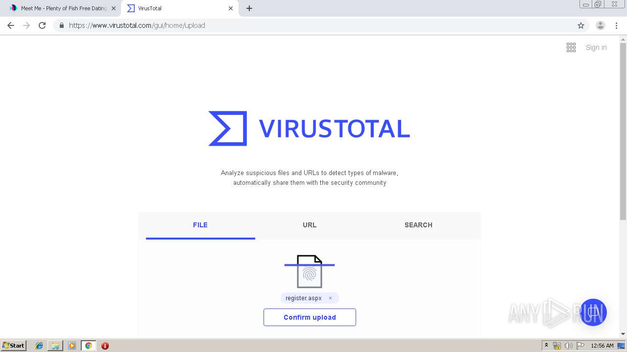The height and width of the screenshot is (352, 627).
Task: Close the VirusTotal tab
Action: (x=231, y=8)
